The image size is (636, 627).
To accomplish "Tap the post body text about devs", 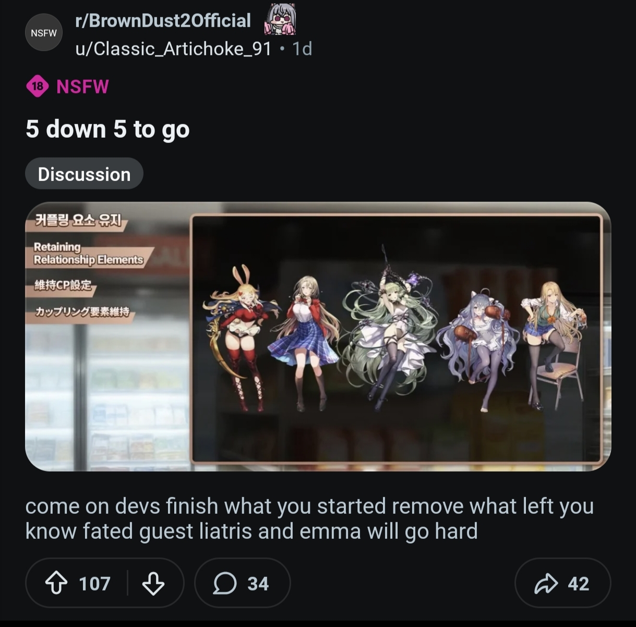I will (309, 519).
